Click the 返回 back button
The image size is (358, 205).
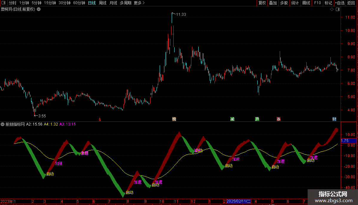tap(351, 3)
